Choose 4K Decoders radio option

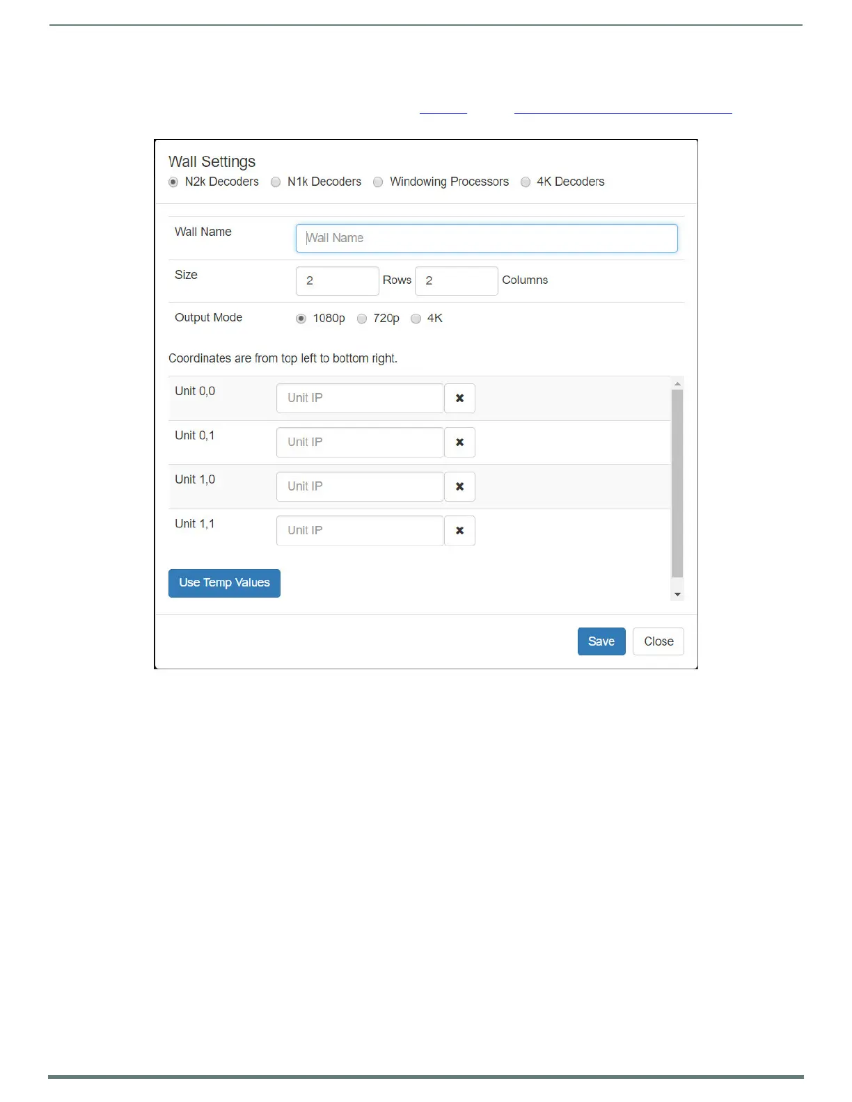point(526,182)
